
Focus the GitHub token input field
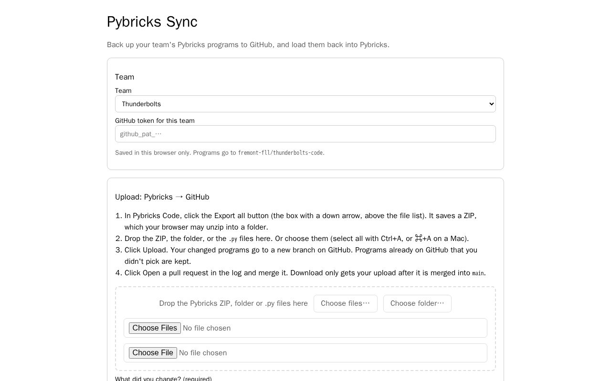pyautogui.click(x=305, y=134)
